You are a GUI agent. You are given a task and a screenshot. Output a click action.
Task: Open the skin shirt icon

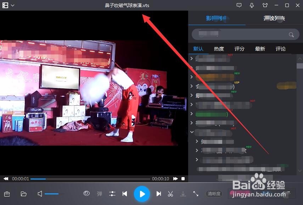point(265,5)
